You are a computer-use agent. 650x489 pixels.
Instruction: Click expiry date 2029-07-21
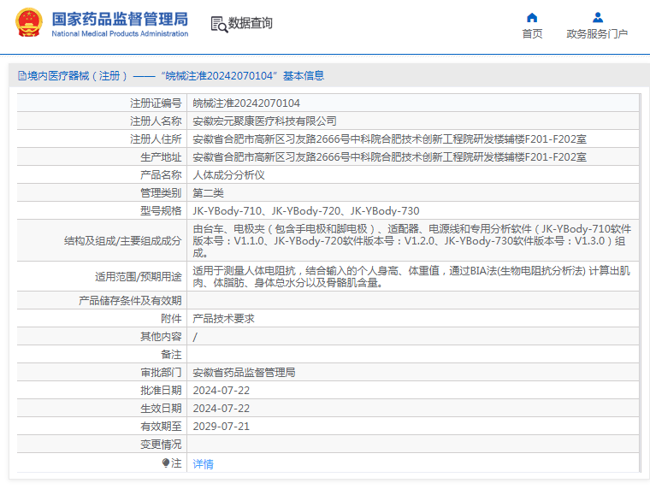(221, 427)
